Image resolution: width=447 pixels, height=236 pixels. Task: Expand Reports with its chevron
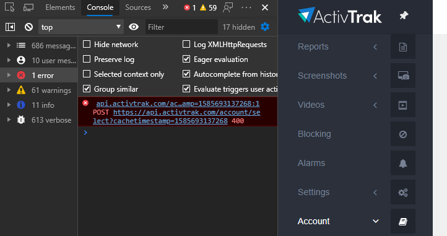[x=375, y=47]
